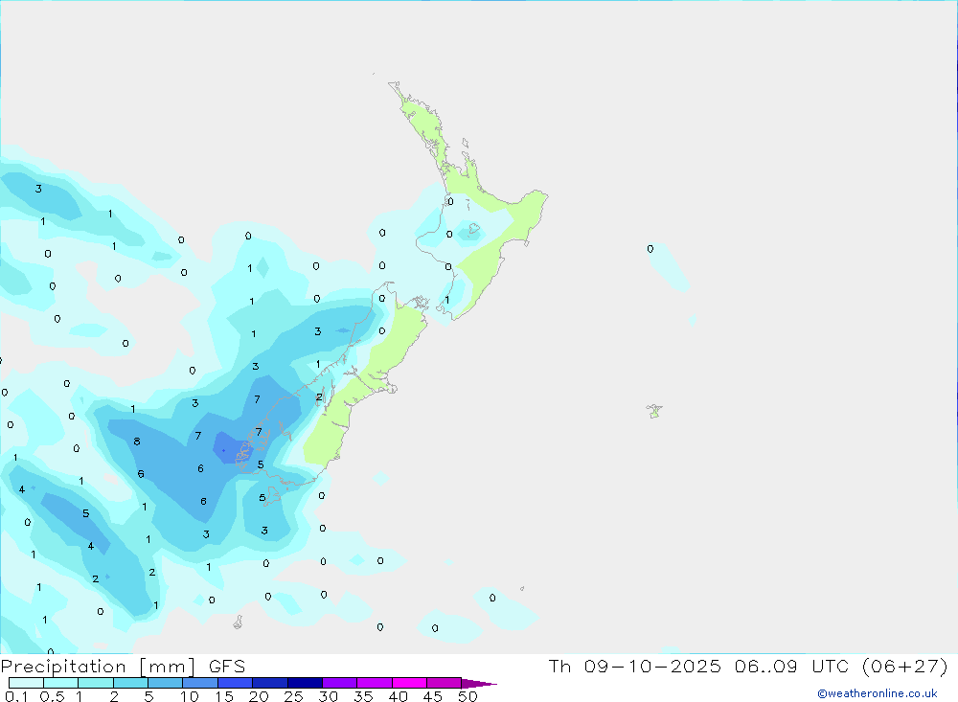The image size is (958, 702).
Task: Select the 10–15 mm blue legend swatch
Action: [x=200, y=683]
